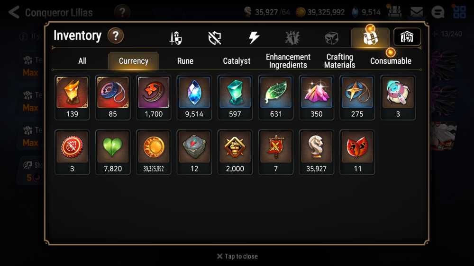Select the gold coin item 39,325,992
This screenshot has width=474, height=266.
click(x=154, y=152)
